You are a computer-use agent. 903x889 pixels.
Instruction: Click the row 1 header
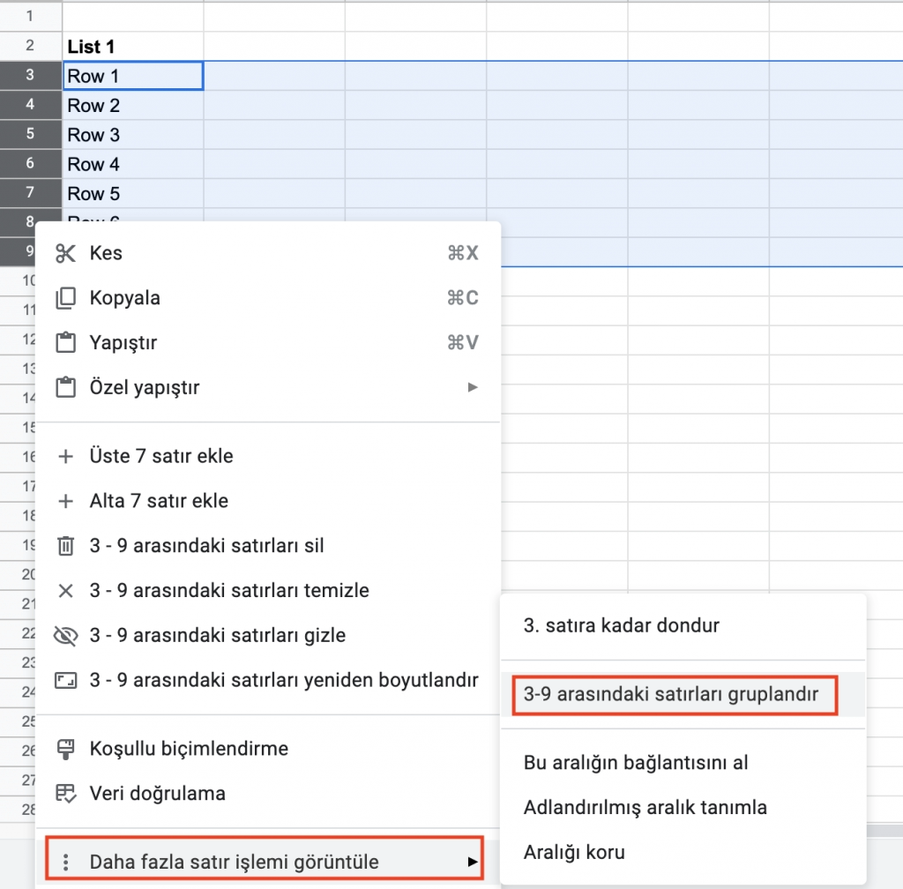click(31, 16)
